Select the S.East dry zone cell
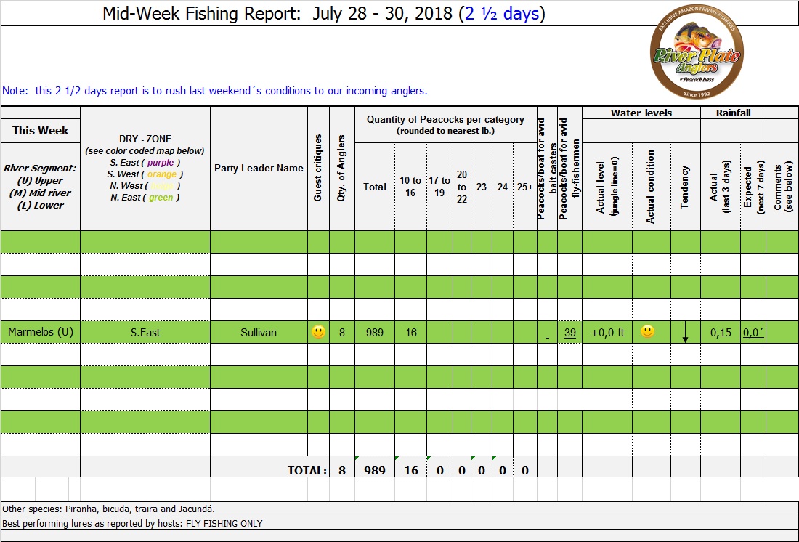Screen dimensions: 799x542 (x=145, y=333)
